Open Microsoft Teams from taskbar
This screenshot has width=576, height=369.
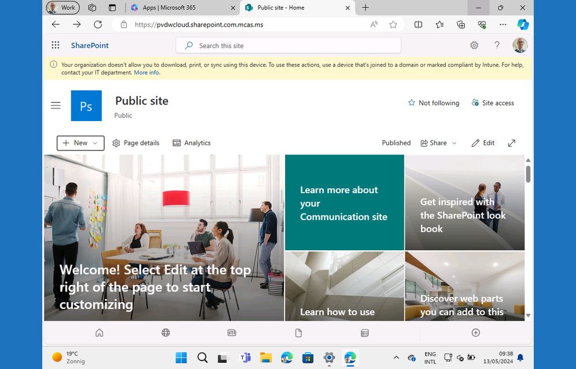click(245, 357)
